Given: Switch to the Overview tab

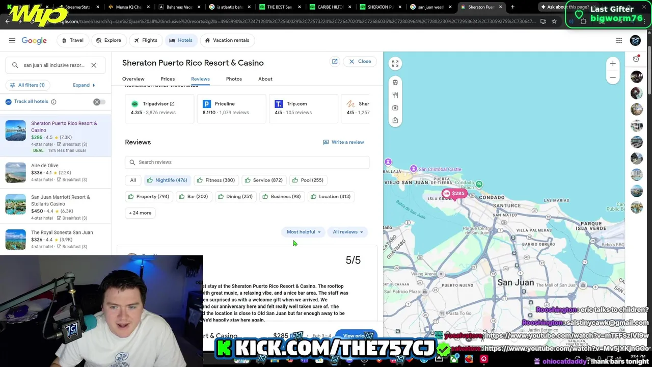Looking at the screenshot, I should (x=133, y=79).
